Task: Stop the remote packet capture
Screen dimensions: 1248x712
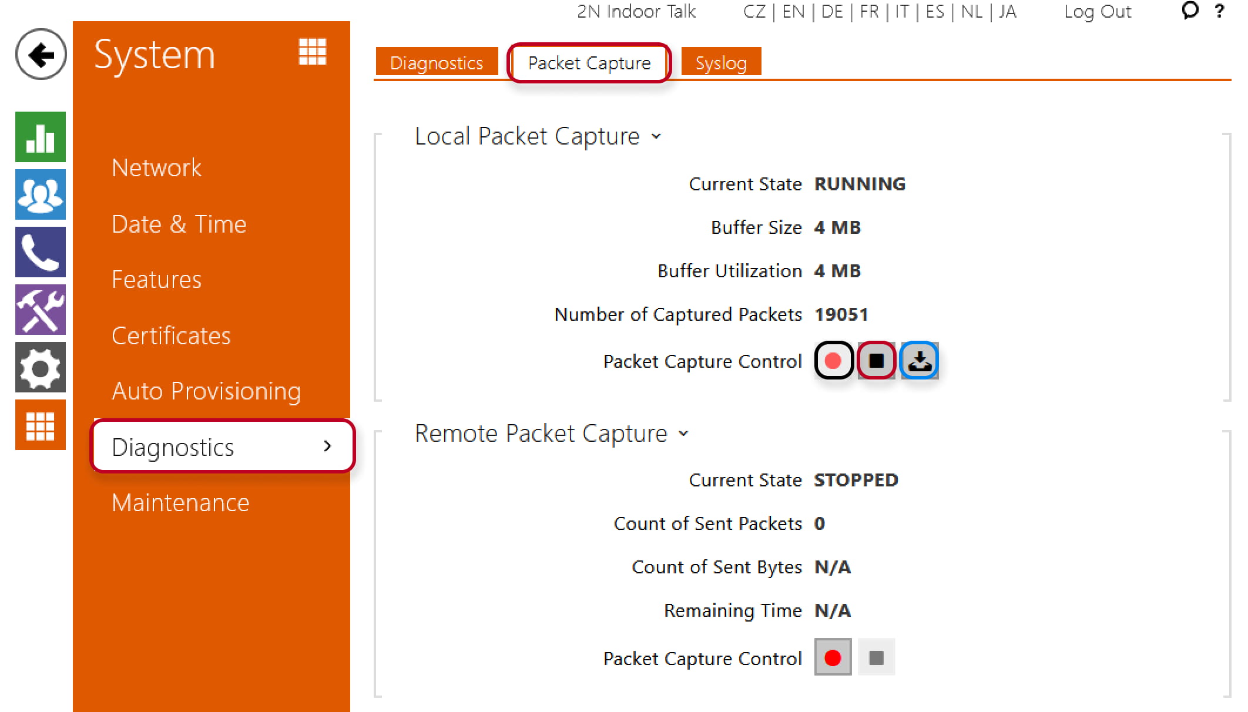Action: [x=876, y=657]
